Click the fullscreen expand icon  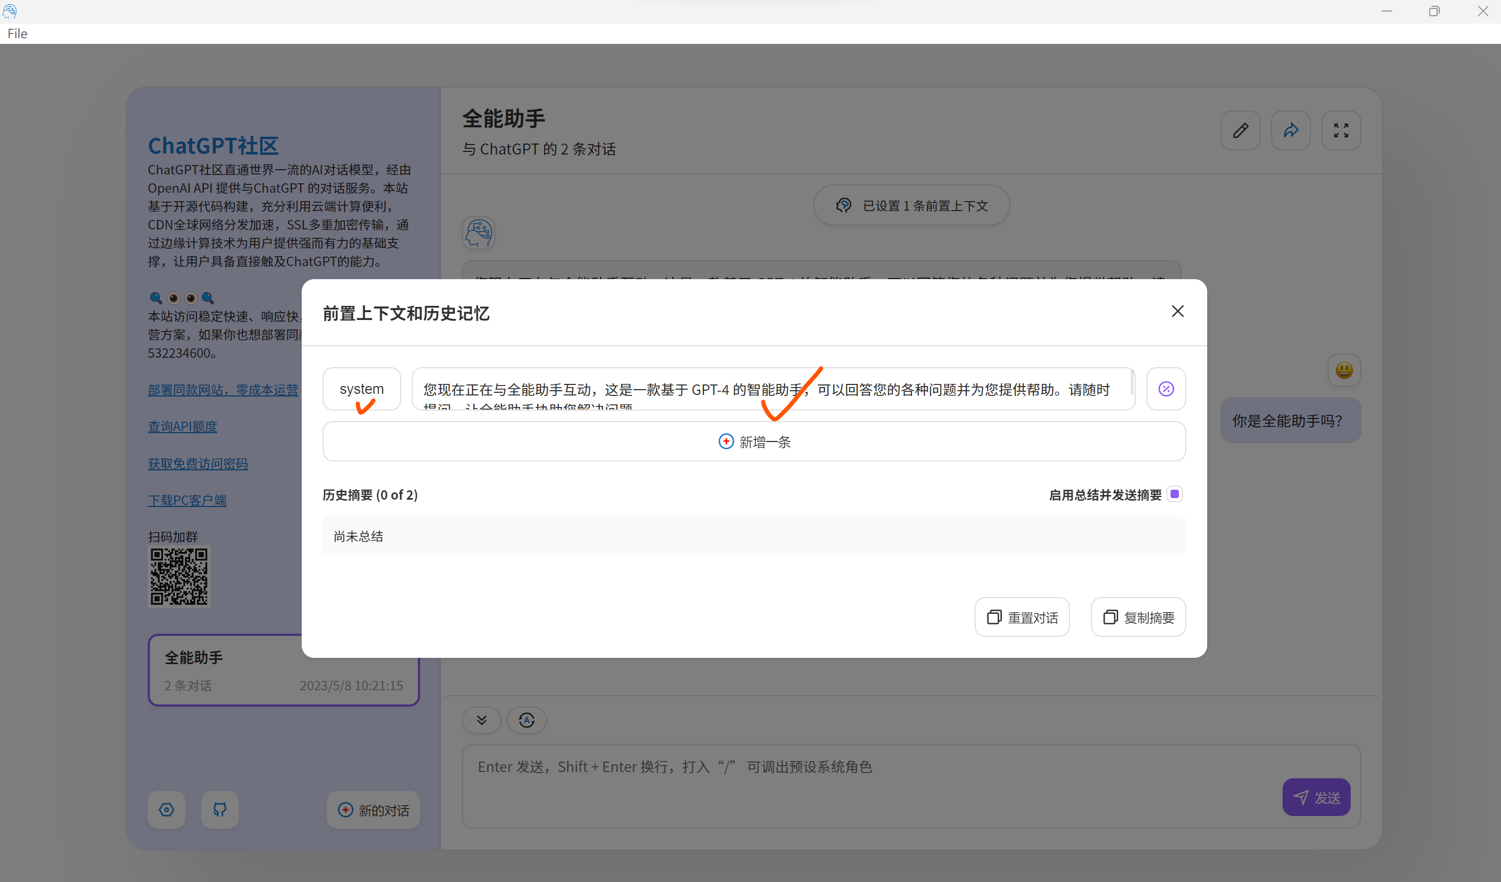pyautogui.click(x=1341, y=130)
